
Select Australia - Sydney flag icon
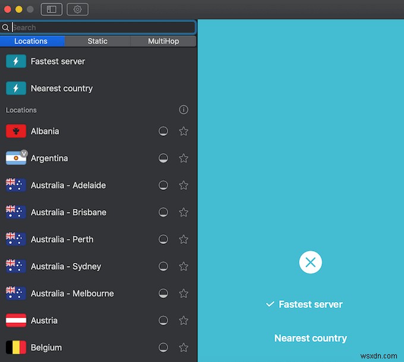click(16, 266)
